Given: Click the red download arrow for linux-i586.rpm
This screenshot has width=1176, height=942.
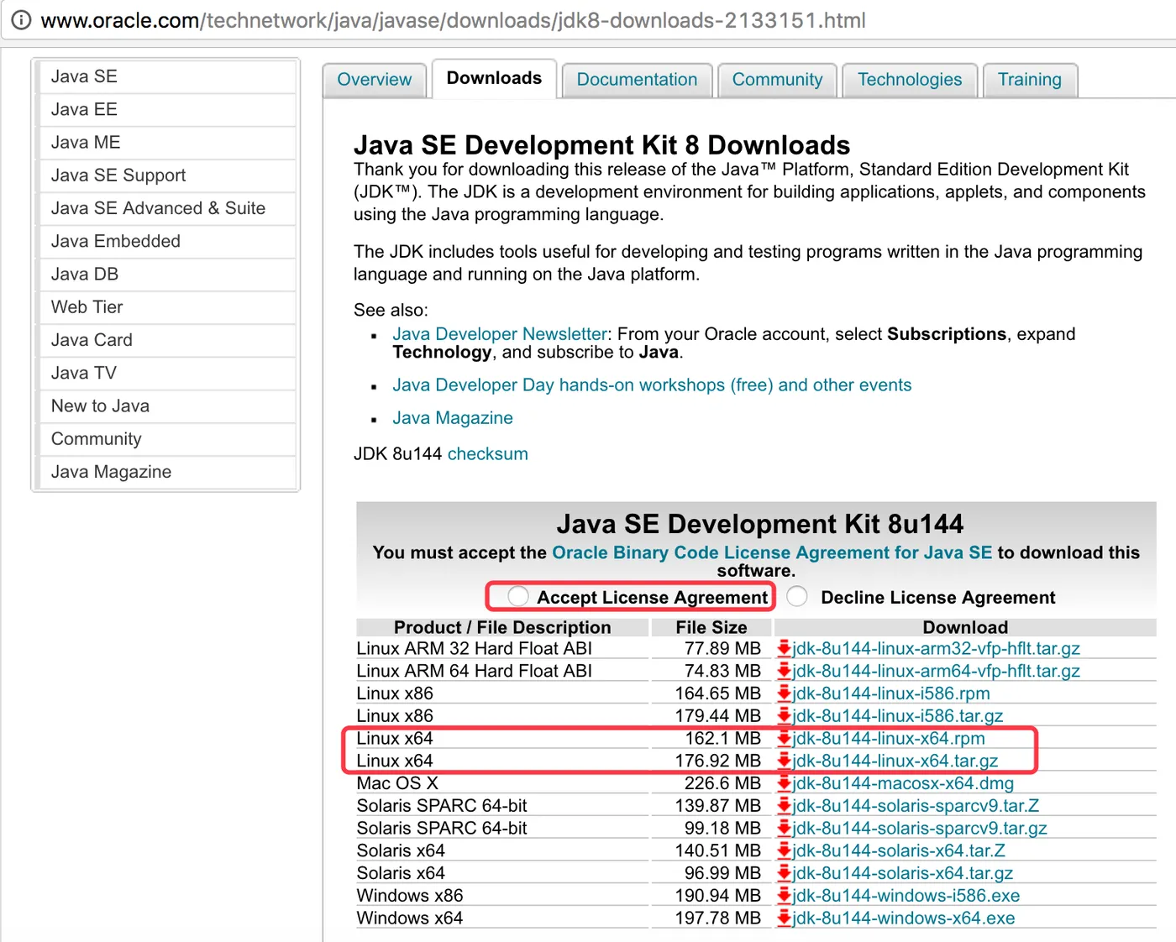Looking at the screenshot, I should 785,693.
